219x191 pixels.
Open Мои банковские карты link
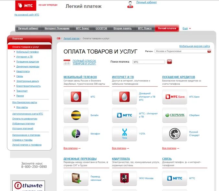click(x=25, y=102)
